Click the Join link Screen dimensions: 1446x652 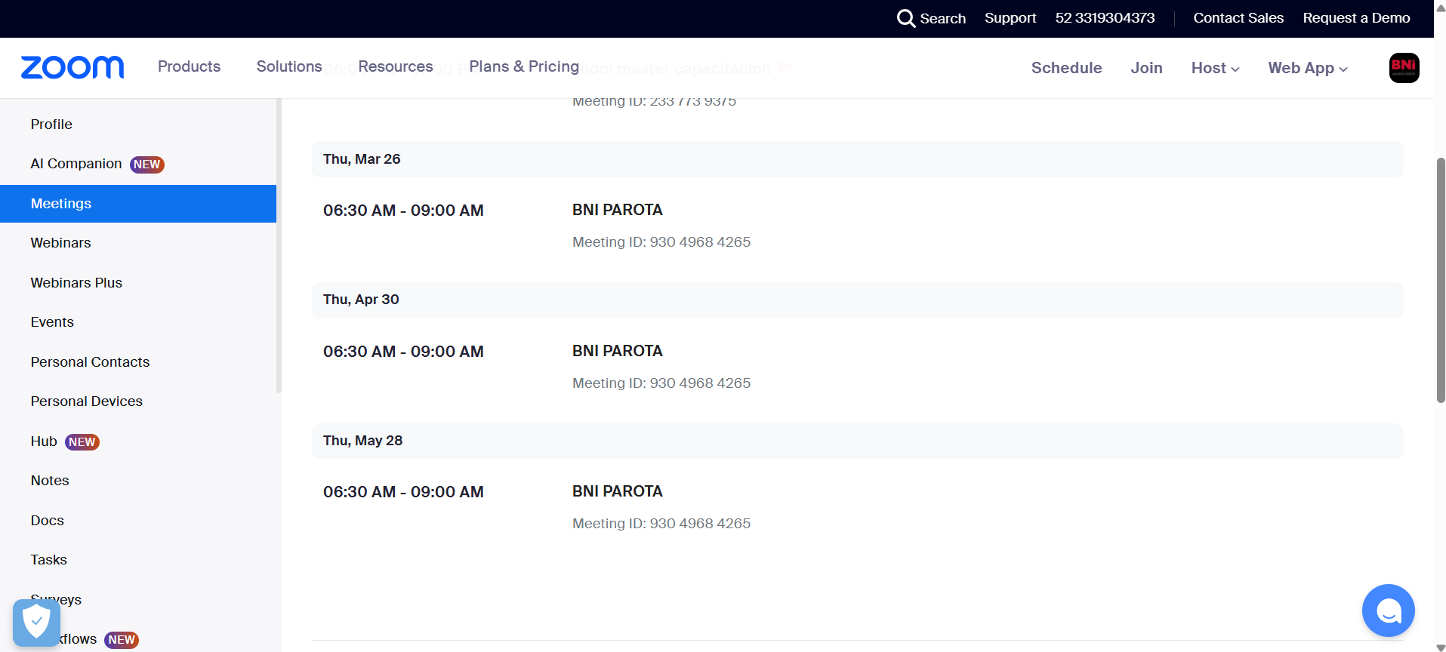point(1146,68)
